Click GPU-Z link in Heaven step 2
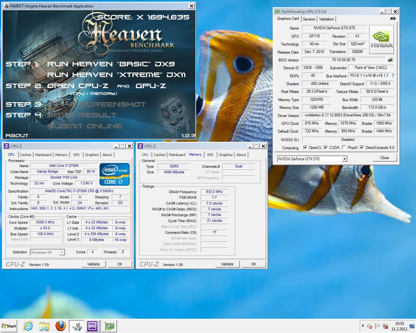 point(151,86)
